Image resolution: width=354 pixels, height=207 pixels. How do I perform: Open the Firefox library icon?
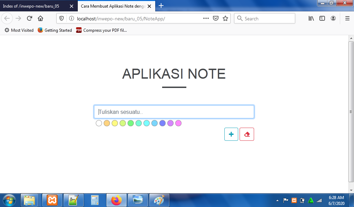click(311, 19)
